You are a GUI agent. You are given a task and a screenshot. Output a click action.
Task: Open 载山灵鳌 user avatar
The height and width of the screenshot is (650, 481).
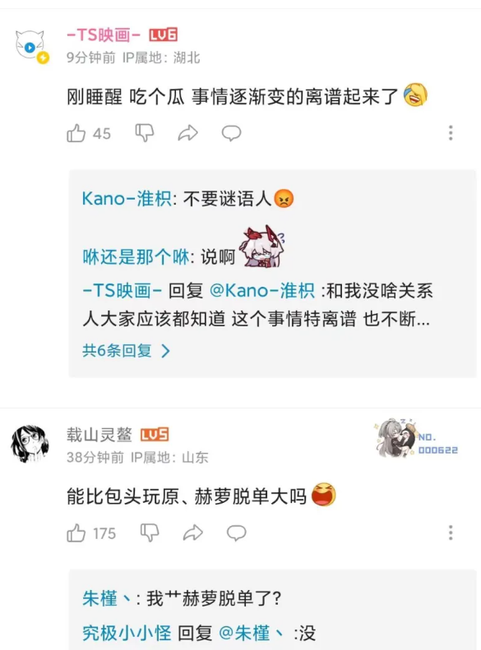point(29,443)
